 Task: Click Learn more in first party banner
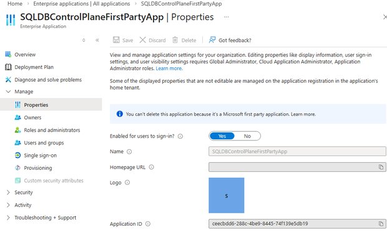[303, 114]
